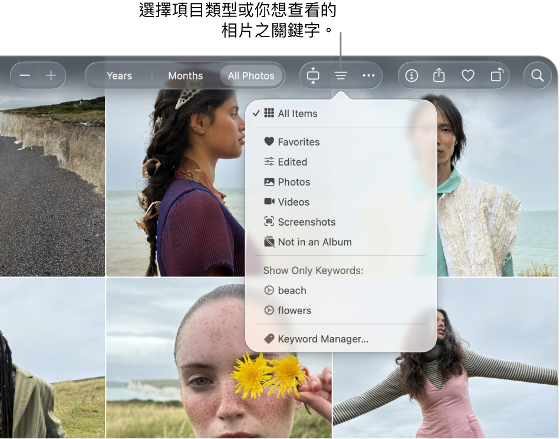Filter by Favorites
This screenshot has height=439, width=560.
pos(341,142)
